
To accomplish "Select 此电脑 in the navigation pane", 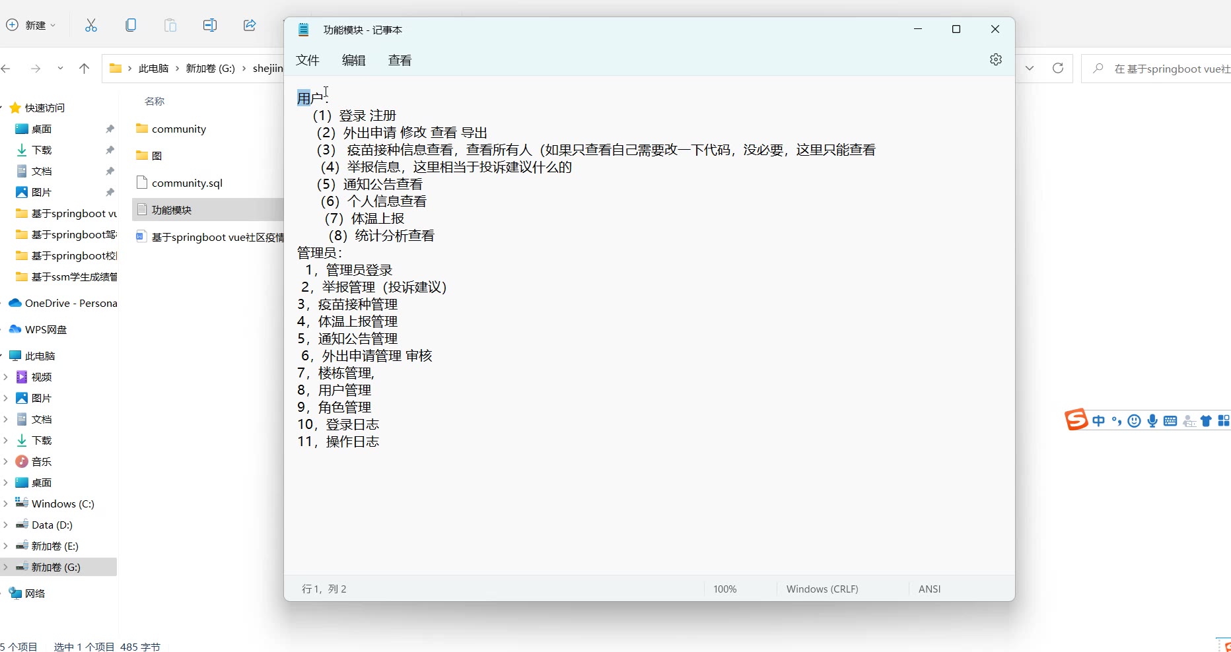I will pos(40,356).
